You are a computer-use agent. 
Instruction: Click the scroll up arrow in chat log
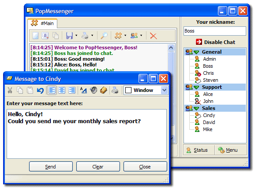pyautogui.click(x=171, y=47)
